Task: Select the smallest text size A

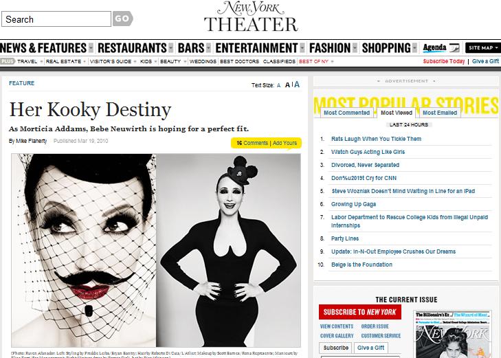Action: coord(278,85)
